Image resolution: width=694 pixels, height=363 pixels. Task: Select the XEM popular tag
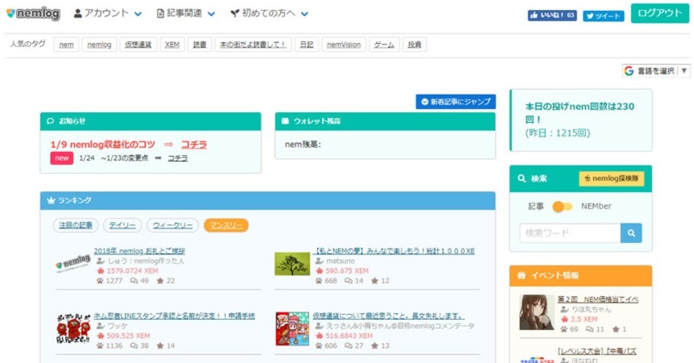click(x=172, y=45)
